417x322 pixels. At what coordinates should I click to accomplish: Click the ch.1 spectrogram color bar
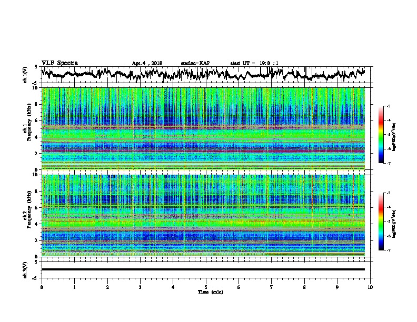click(381, 135)
